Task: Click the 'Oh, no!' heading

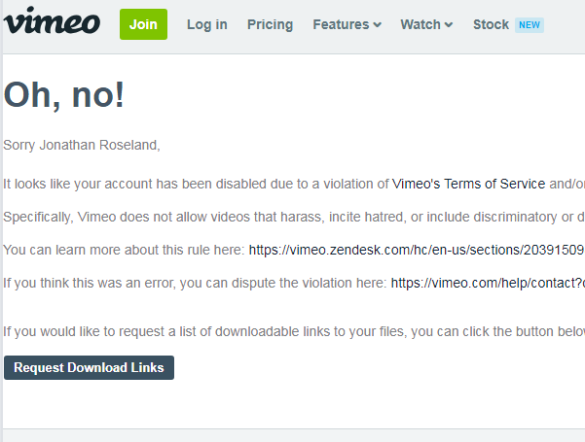Action: 64,95
